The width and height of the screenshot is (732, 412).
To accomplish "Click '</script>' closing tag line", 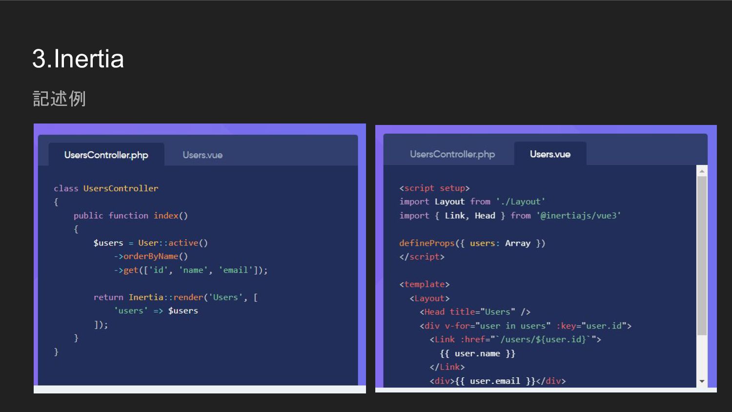I will coord(422,257).
